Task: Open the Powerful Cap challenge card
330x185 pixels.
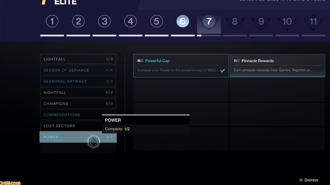Action: [181, 66]
